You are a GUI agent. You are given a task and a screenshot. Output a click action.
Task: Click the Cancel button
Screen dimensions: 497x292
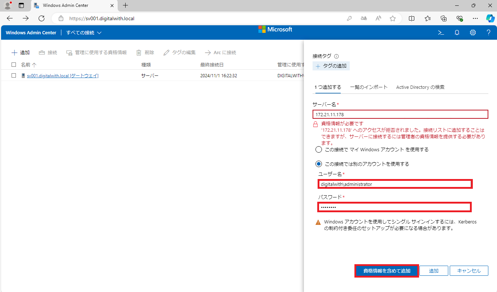point(469,271)
